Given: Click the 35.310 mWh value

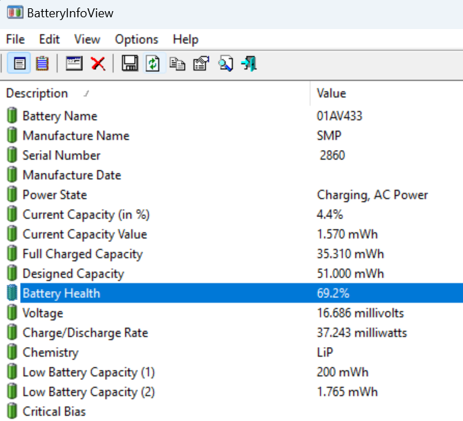Looking at the screenshot, I should [350, 254].
